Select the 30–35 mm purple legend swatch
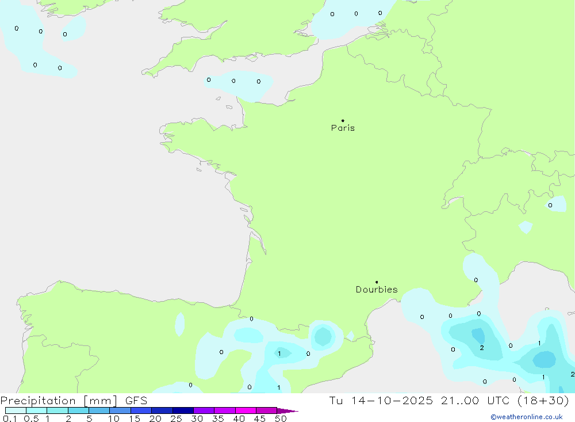This screenshot has width=575, height=422. pyautogui.click(x=204, y=410)
